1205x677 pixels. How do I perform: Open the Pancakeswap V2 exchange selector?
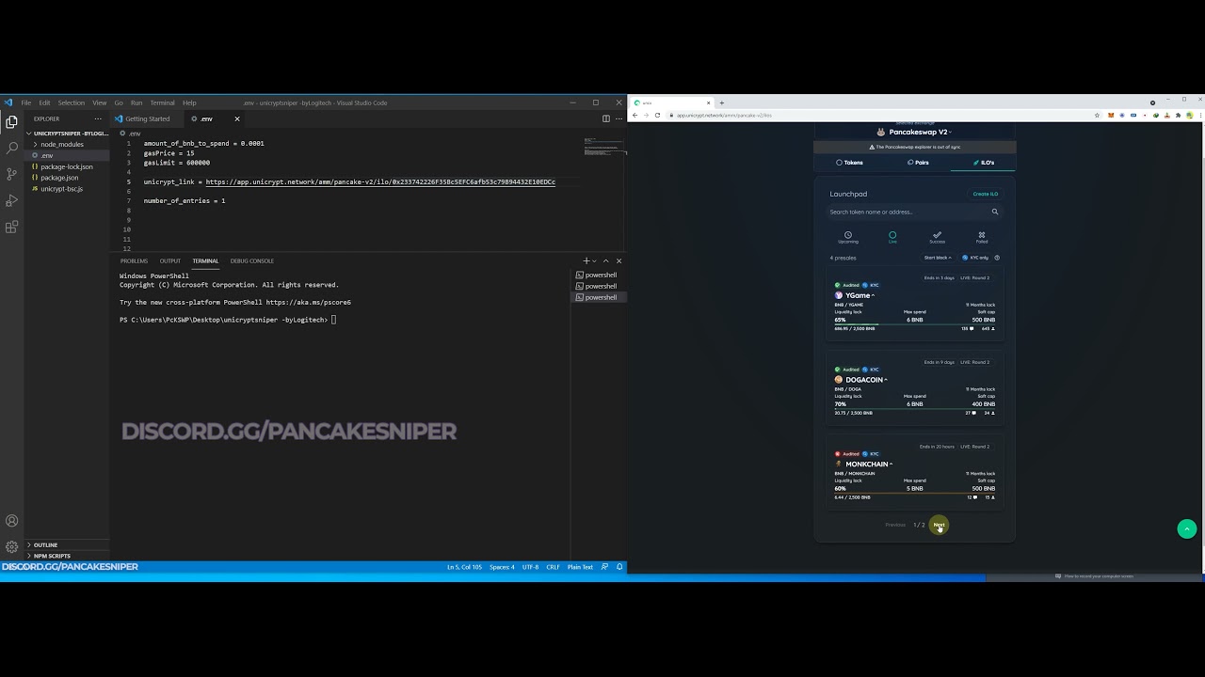click(x=914, y=132)
